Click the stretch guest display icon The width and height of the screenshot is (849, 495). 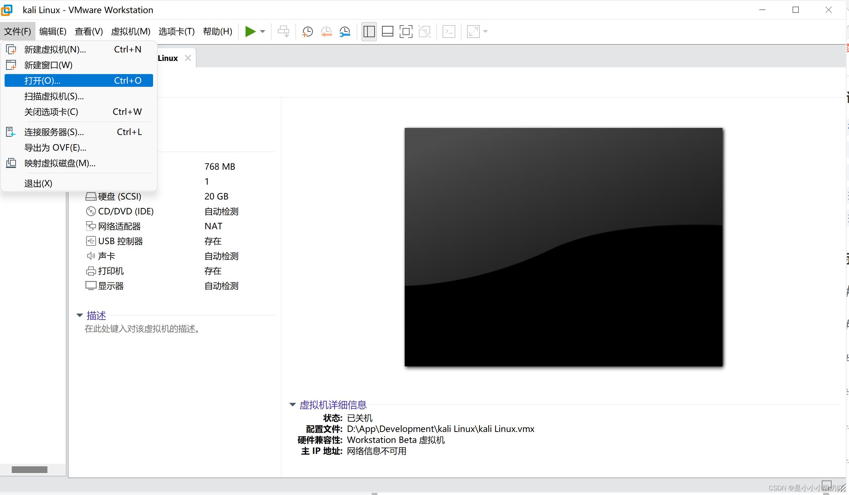pos(473,32)
